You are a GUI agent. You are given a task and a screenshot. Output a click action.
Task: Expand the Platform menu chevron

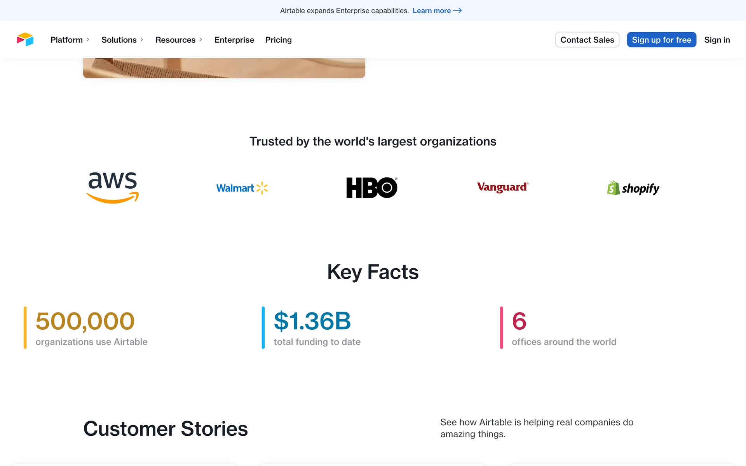pos(88,40)
